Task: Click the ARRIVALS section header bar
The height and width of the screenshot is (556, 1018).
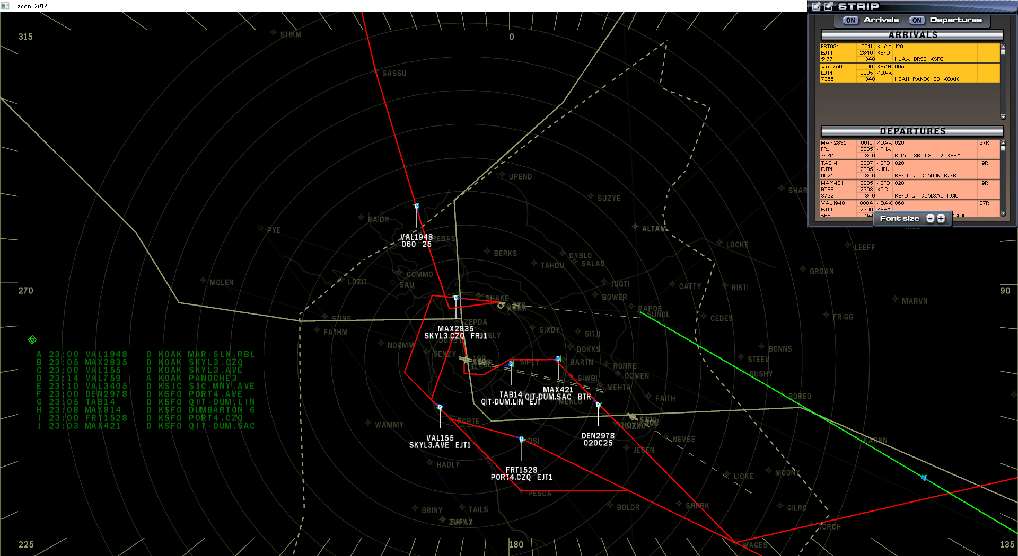Action: click(x=912, y=35)
